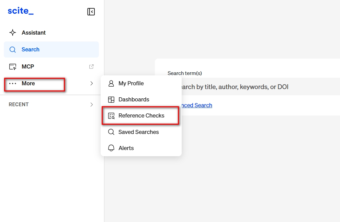The height and width of the screenshot is (222, 340).
Task: Open the Assistant page
Action: [x=34, y=33]
